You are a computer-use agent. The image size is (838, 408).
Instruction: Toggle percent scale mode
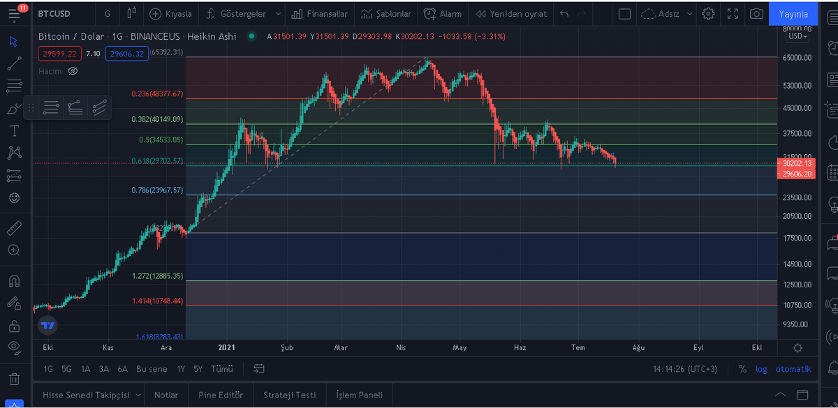(742, 368)
